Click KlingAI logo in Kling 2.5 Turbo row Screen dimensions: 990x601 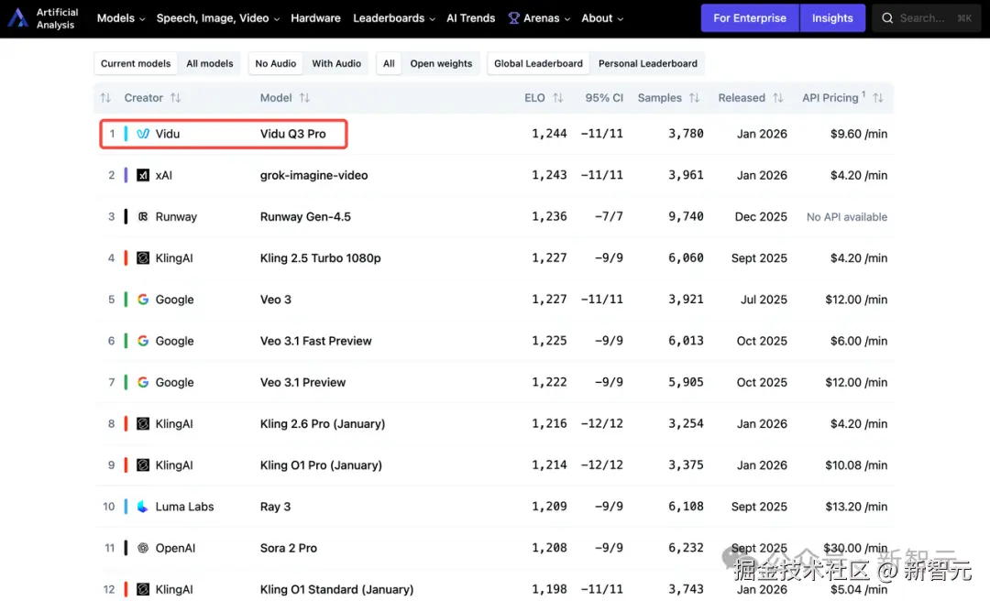click(143, 258)
